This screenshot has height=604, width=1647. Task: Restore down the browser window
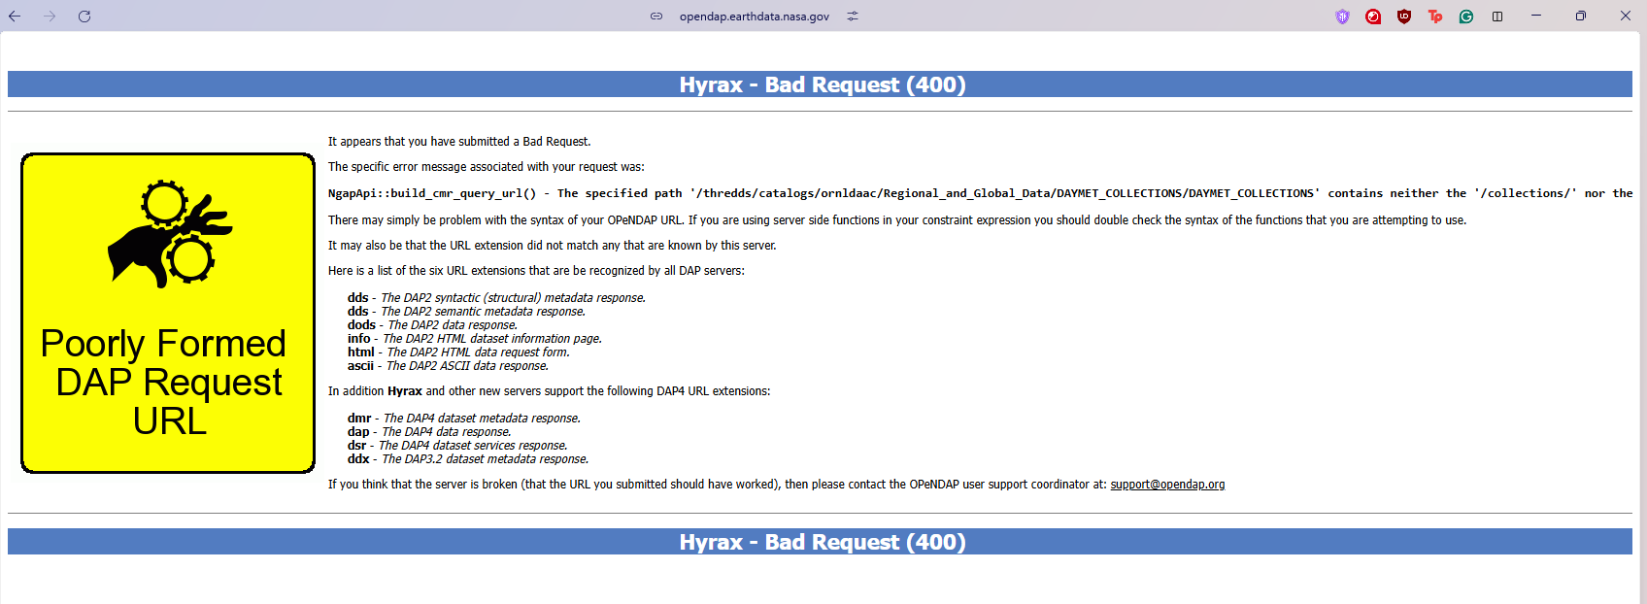(x=1581, y=16)
